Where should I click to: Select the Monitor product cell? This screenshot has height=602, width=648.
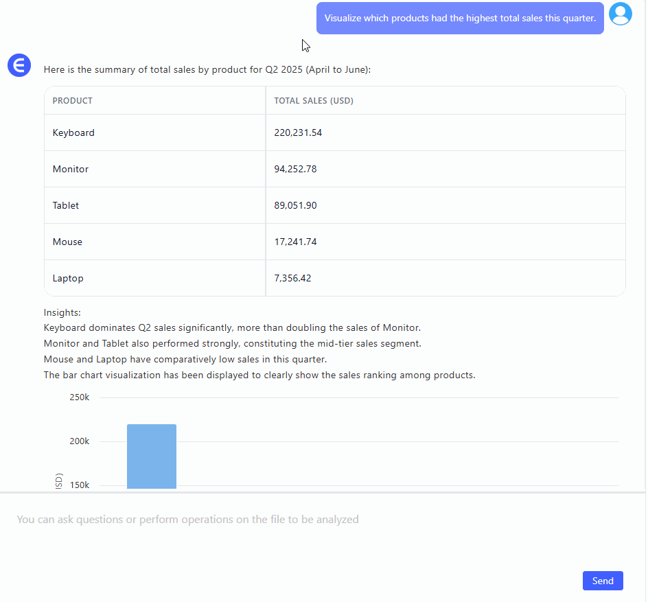pos(71,169)
